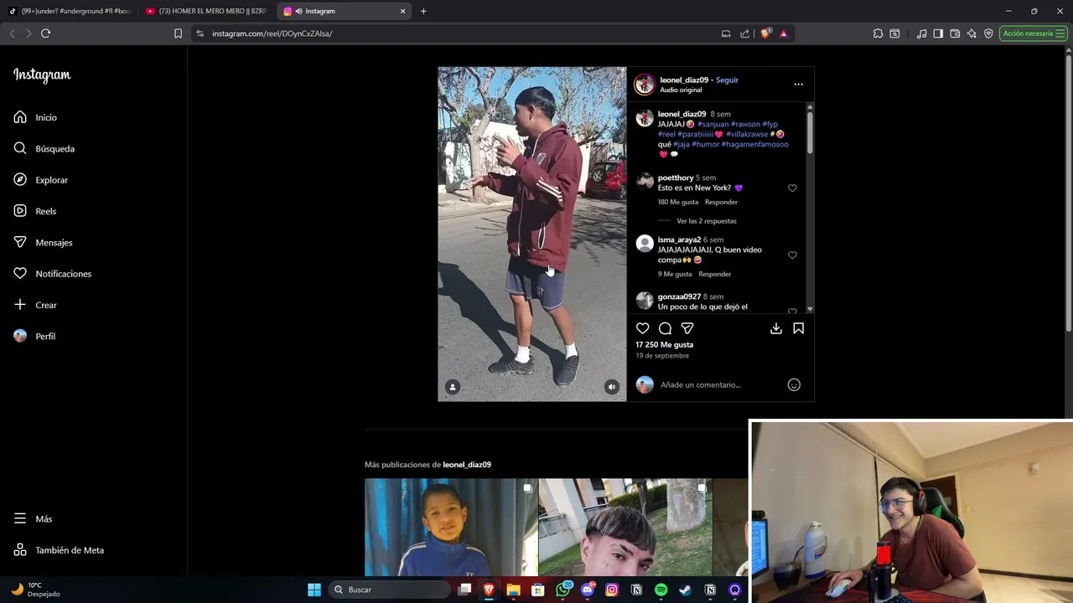Open Leo AI sparkle icon
The image size is (1073, 603).
coord(972,33)
